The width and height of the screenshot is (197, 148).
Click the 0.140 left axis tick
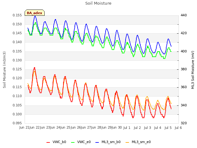pos(17,42)
